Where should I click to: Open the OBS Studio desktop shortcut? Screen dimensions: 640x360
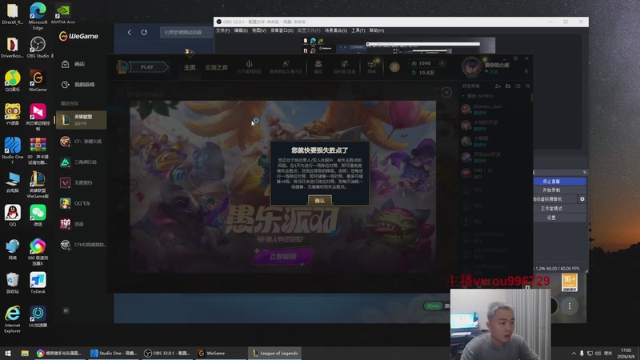pyautogui.click(x=38, y=47)
